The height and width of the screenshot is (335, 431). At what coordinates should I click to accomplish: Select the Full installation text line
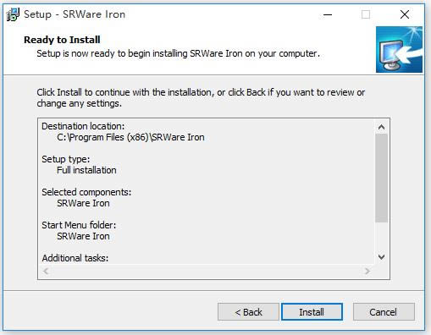[x=86, y=170]
